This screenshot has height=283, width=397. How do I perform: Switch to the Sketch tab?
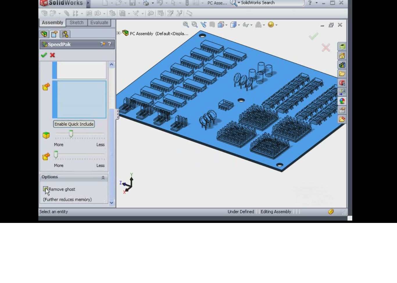[76, 23]
